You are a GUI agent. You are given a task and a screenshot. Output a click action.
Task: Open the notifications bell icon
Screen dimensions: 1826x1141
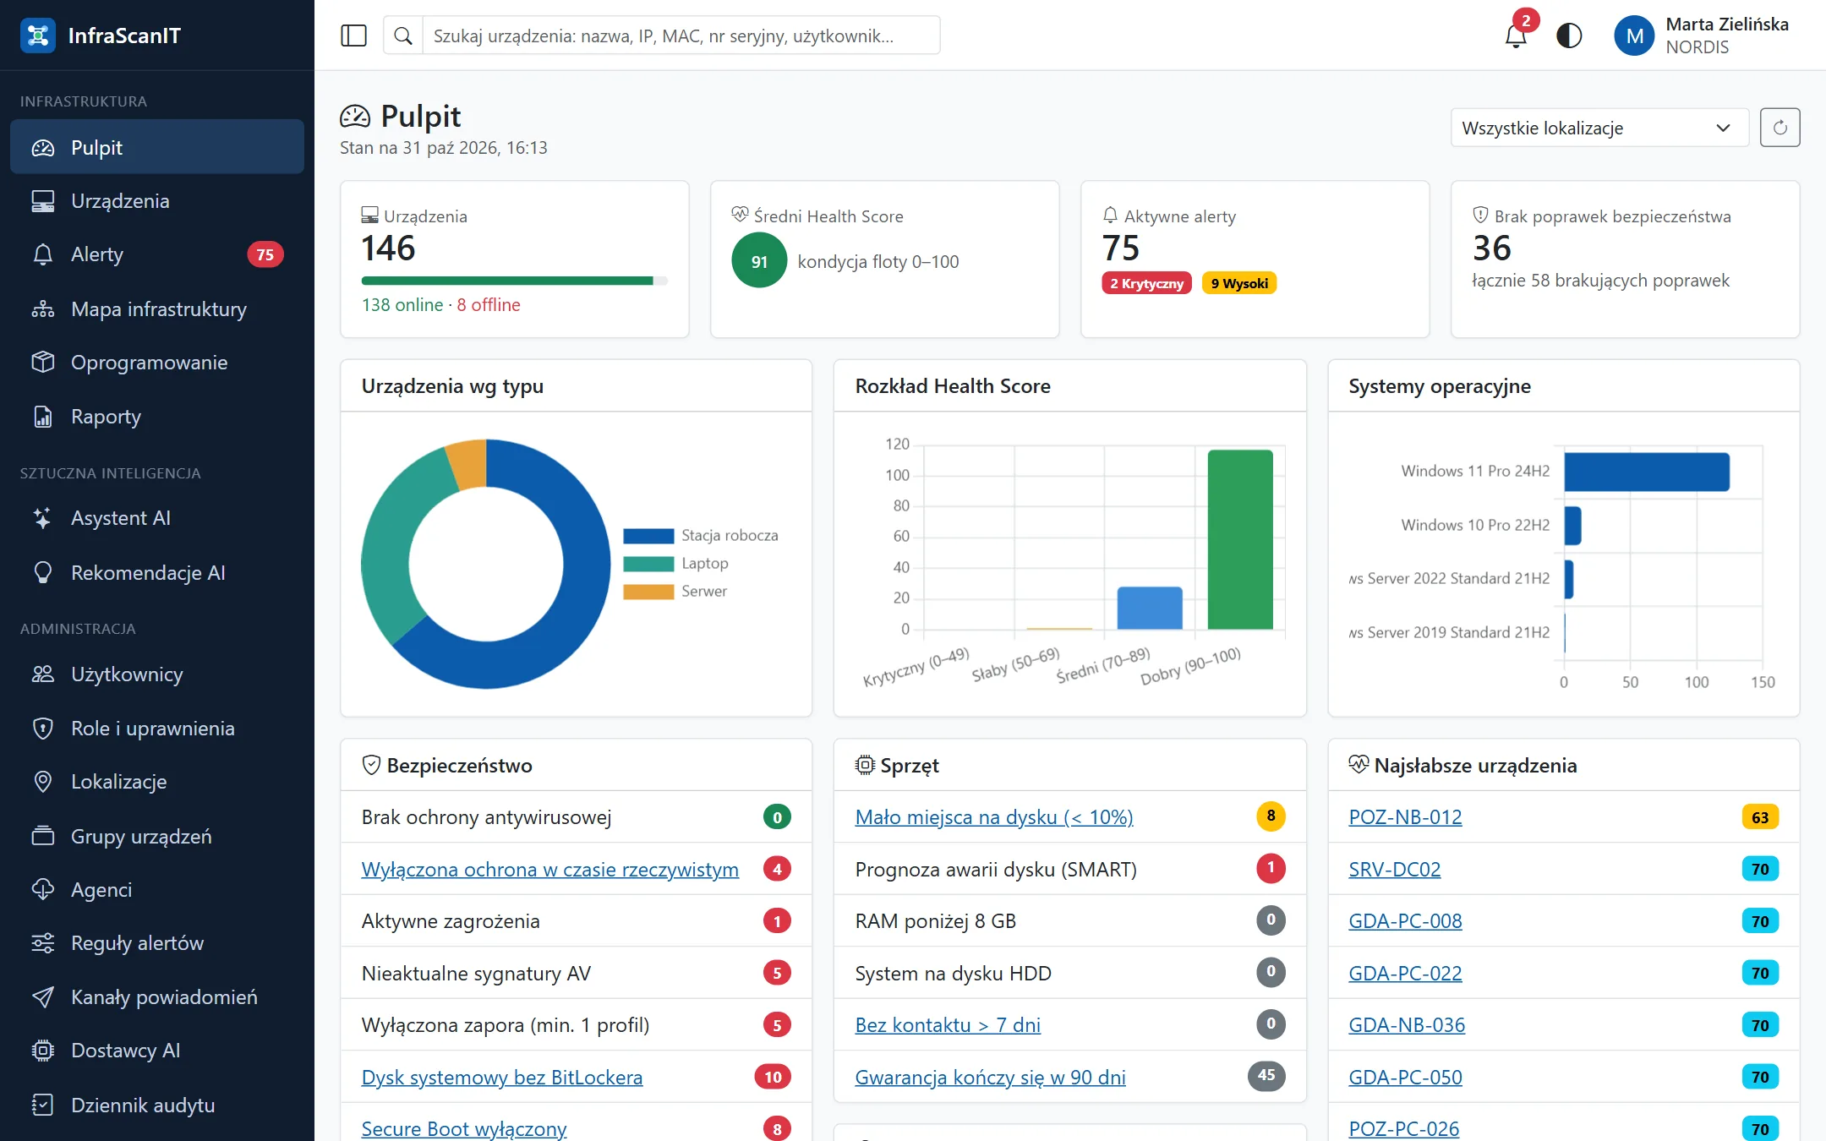pyautogui.click(x=1517, y=35)
